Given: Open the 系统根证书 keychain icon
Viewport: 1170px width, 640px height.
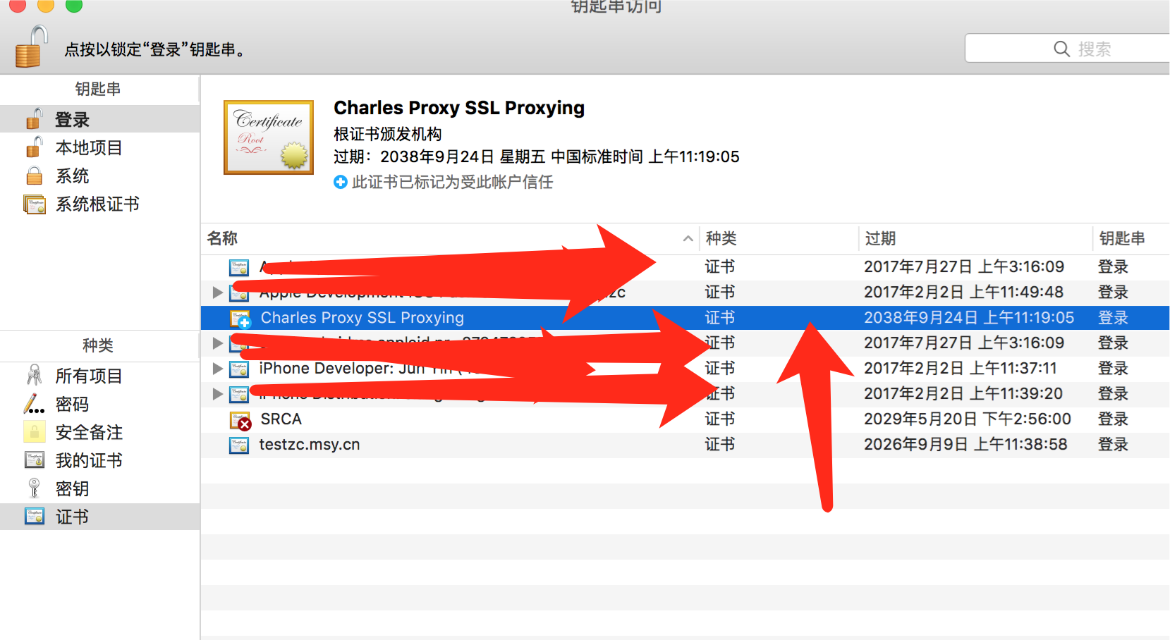Looking at the screenshot, I should pos(35,204).
